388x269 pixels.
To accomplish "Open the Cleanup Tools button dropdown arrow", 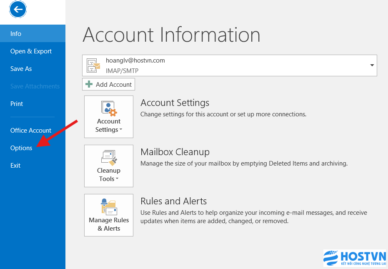I will pos(117,179).
